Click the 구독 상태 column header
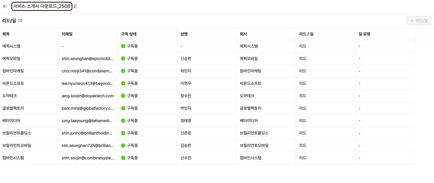Viewport: 434px width, 183px height. [129, 34]
